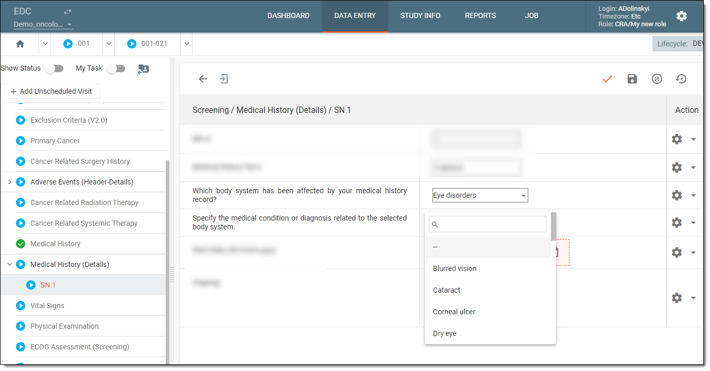Open dropdown arrow after subject 001-021
This screenshot has height=371, width=710.
pos(186,44)
